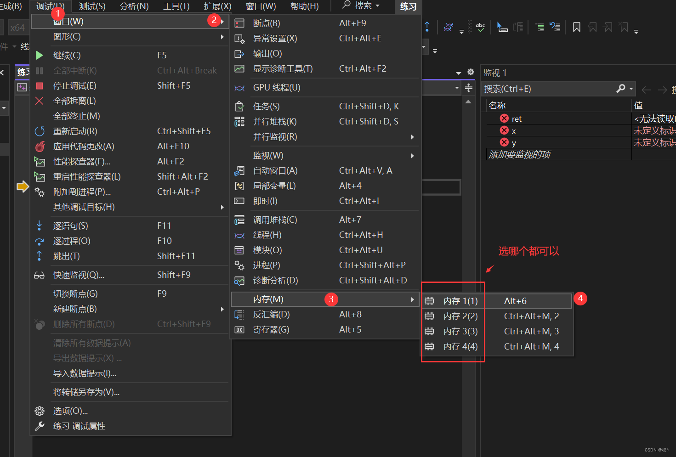Choose 全部终止(M) terminate all
Screen dimensions: 676x457
(130, 116)
